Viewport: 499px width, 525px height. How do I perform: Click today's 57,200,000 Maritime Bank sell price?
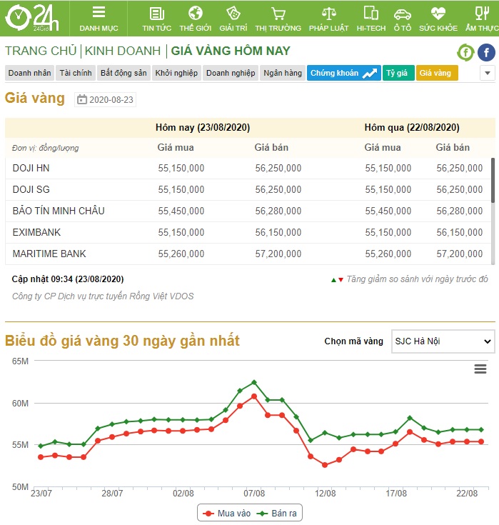click(x=278, y=254)
